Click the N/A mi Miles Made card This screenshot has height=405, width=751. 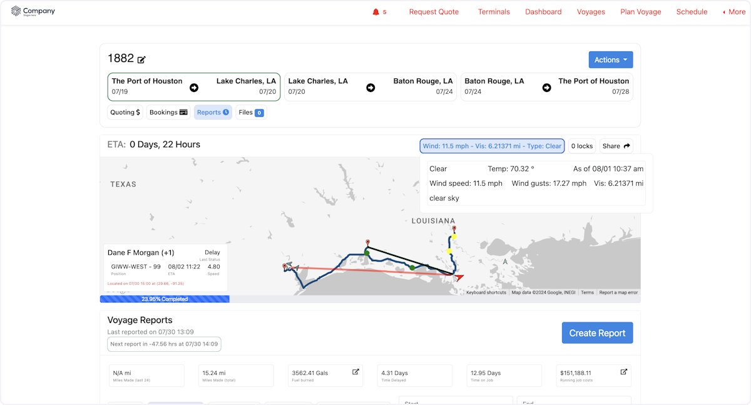(146, 376)
